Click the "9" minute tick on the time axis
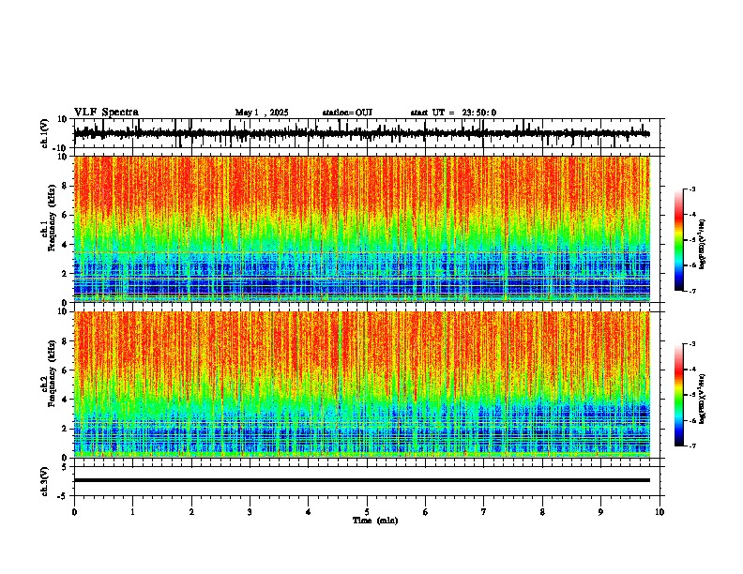743x574 pixels. click(x=600, y=512)
